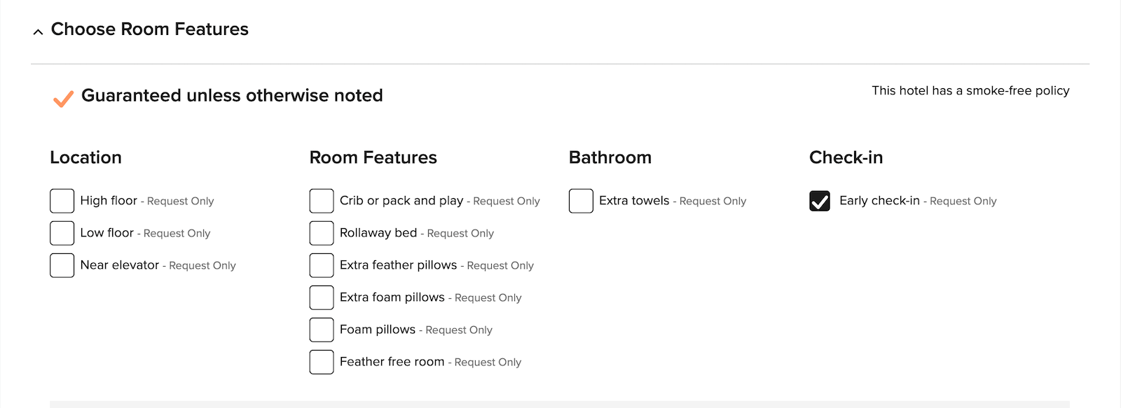Request a Rollaway bed
This screenshot has width=1121, height=408.
[321, 233]
